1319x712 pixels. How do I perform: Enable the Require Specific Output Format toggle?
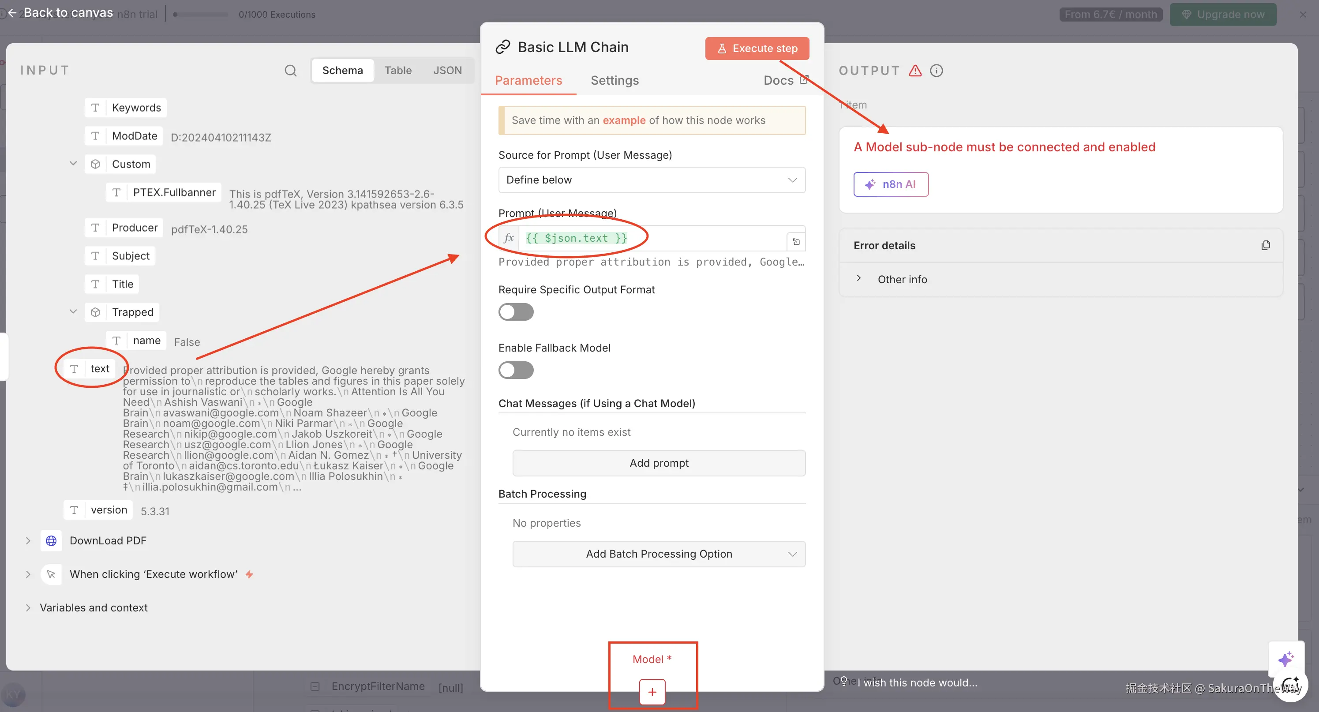pyautogui.click(x=516, y=312)
